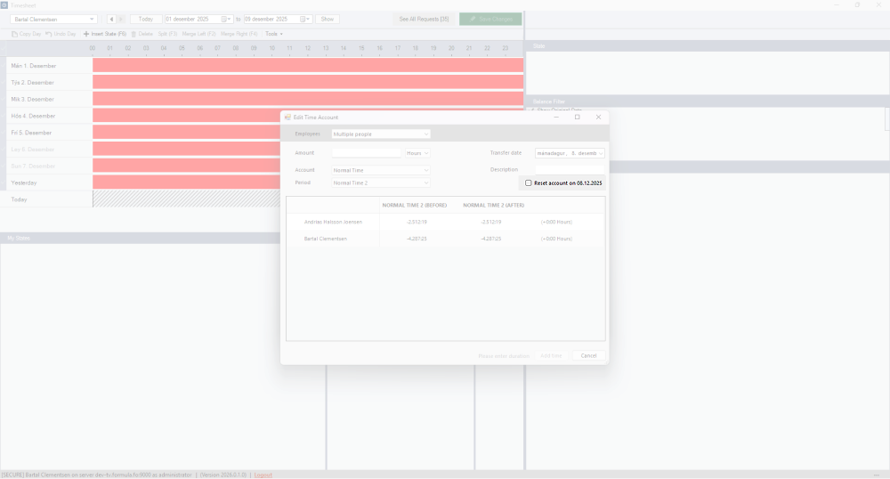Click the (Version 2026.0.1.0) status bar text
The image size is (890, 479).
[223, 475]
